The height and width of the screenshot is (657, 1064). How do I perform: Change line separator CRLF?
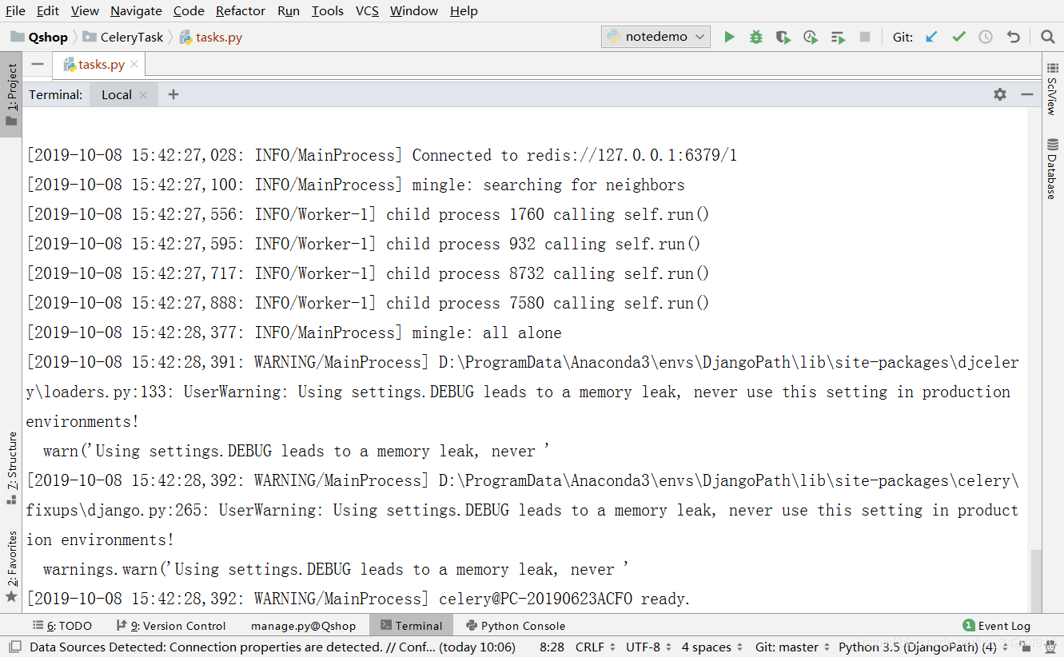(596, 647)
